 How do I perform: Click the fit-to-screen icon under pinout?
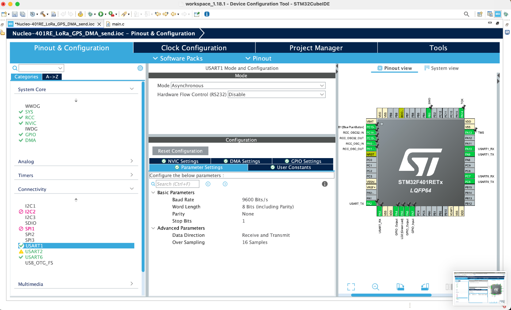351,287
